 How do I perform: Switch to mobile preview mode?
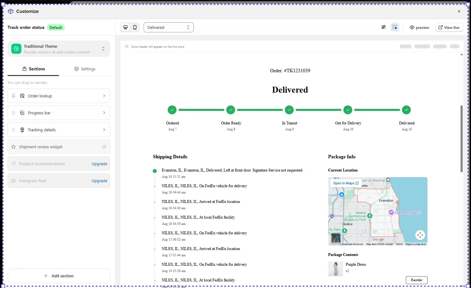135,27
